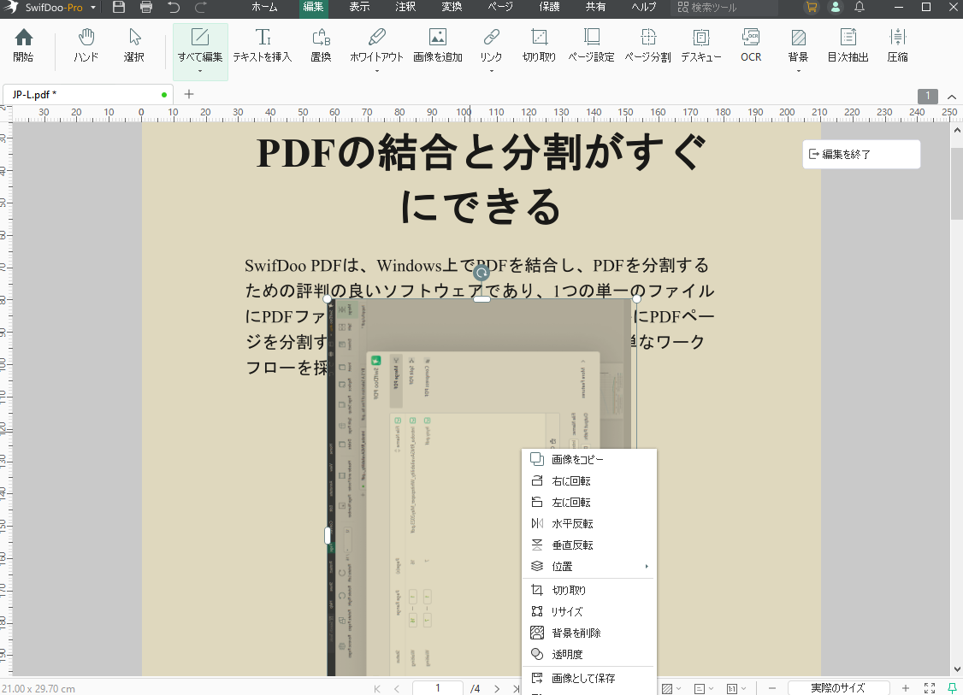The image size is (963, 695).
Task: Switch to the 注釈 ribbon tab
Action: [x=405, y=9]
